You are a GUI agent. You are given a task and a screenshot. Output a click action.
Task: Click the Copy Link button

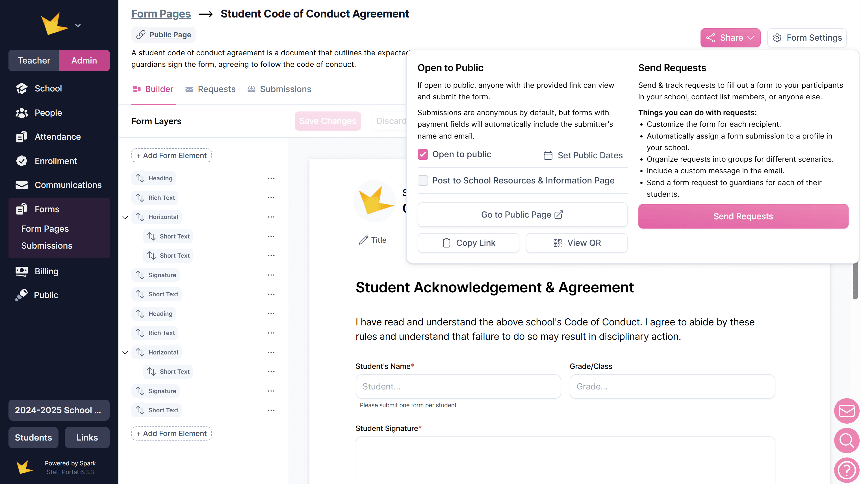[x=468, y=243]
